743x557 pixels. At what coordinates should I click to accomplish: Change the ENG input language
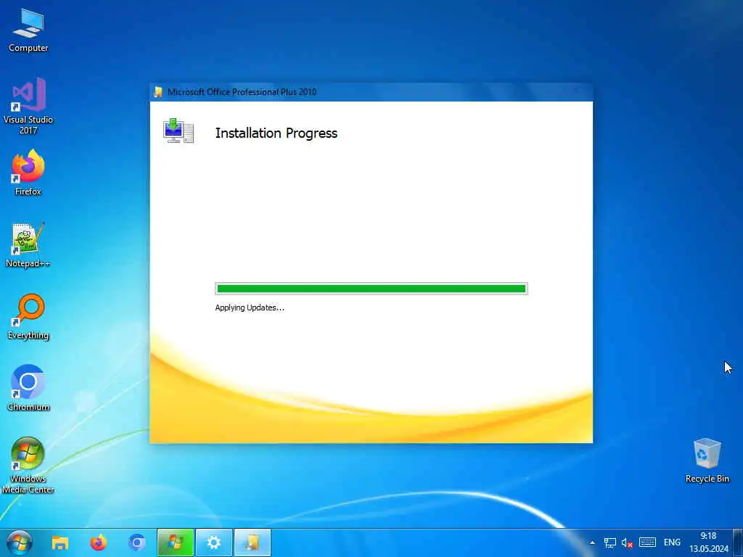click(x=672, y=542)
